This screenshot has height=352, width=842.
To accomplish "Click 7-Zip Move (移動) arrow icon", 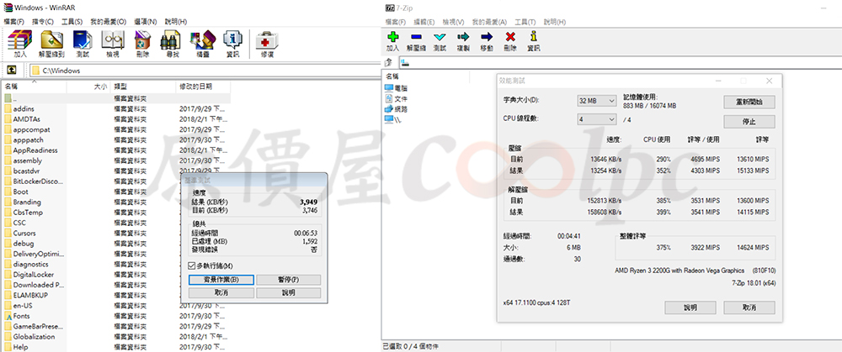I will [x=487, y=41].
